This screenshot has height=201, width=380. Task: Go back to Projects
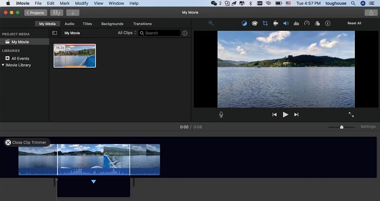[35, 13]
